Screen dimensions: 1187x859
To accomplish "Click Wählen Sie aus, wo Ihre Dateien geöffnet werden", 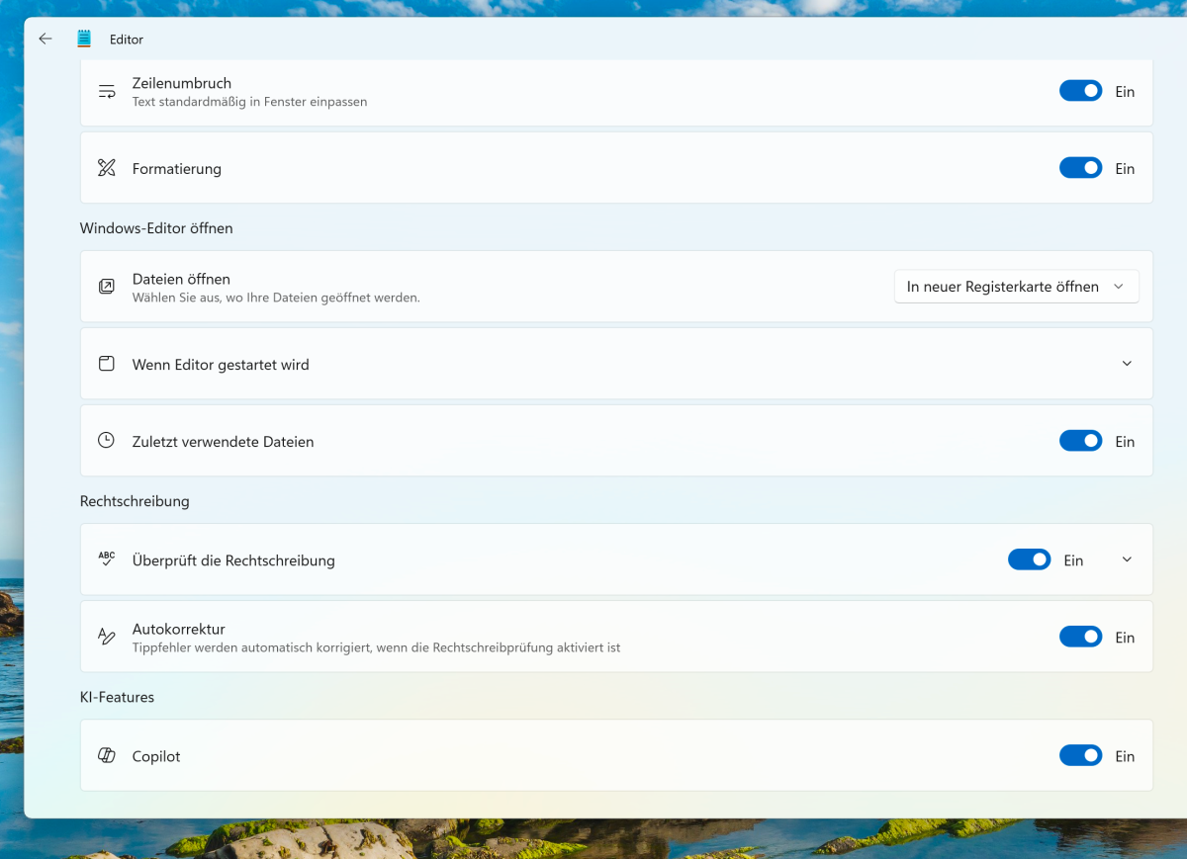I will (x=276, y=297).
